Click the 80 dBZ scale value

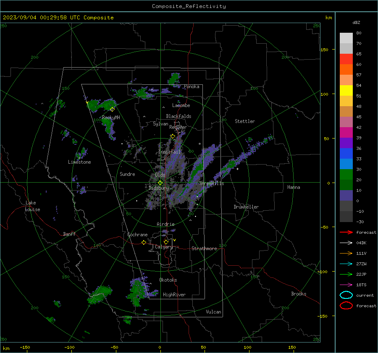tap(359, 33)
